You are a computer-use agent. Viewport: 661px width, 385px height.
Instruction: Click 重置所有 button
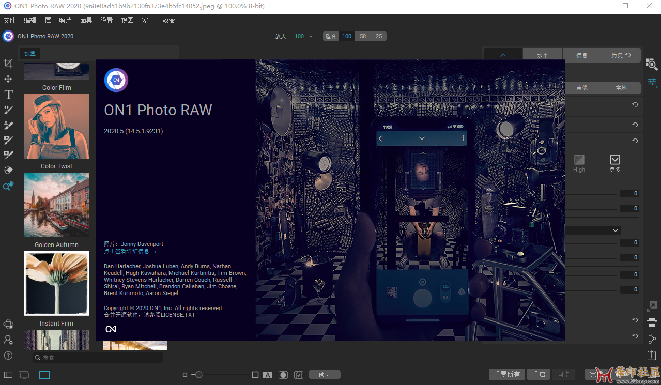click(x=507, y=375)
